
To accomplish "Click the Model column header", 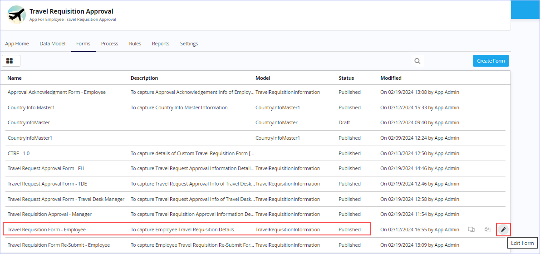I will 263,78.
